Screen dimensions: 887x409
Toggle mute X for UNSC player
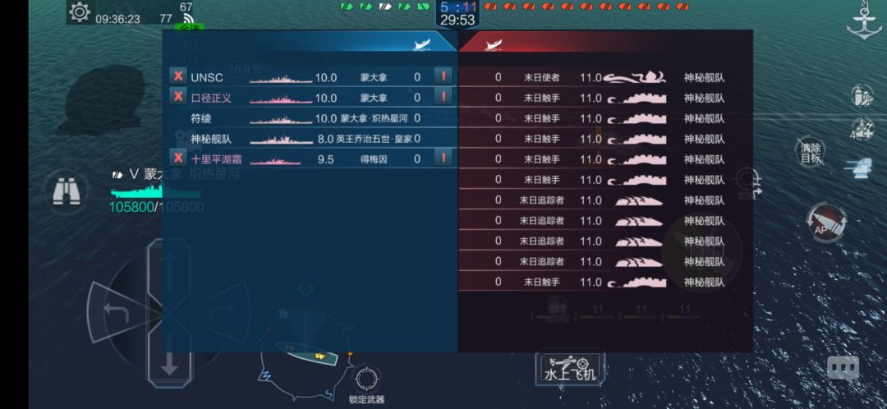click(177, 76)
